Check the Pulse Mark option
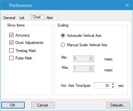 [x=11, y=58]
